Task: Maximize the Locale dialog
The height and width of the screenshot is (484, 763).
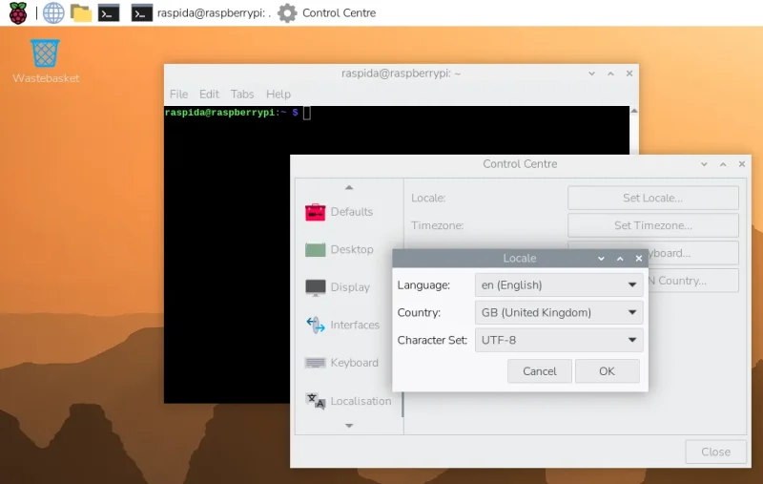Action: point(620,259)
